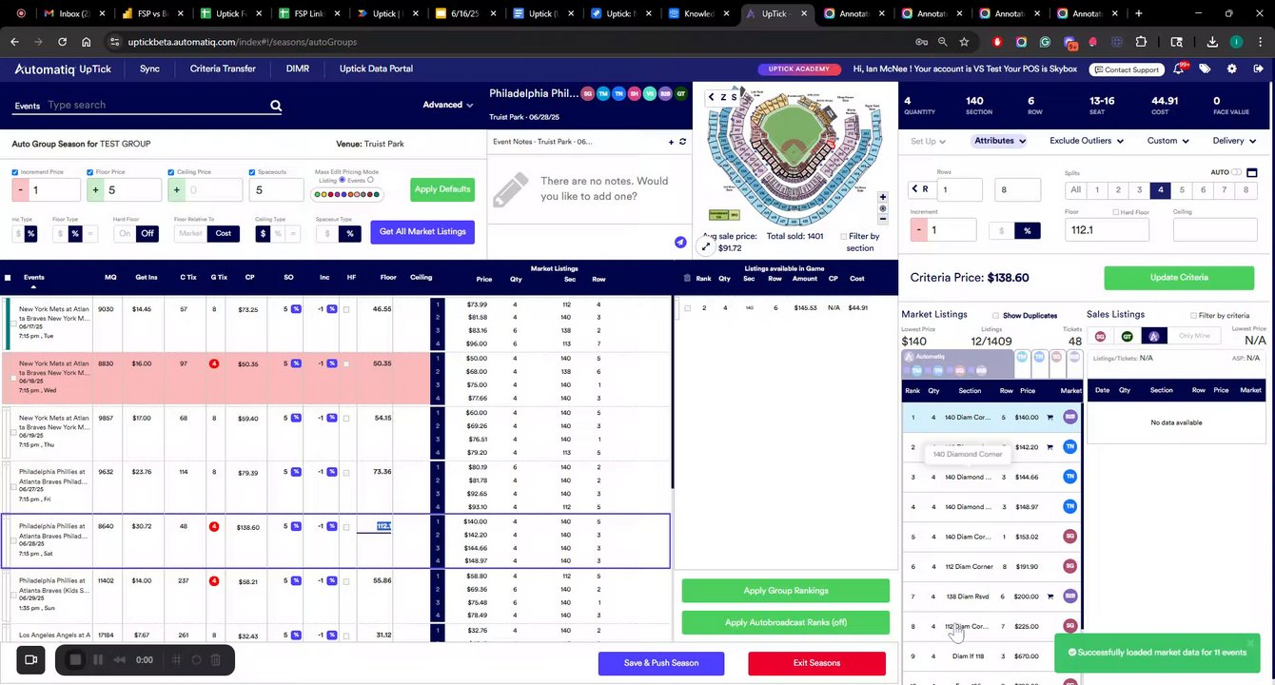1275x685 pixels.
Task: Click the calendar icon next to AUTO
Action: [1251, 172]
